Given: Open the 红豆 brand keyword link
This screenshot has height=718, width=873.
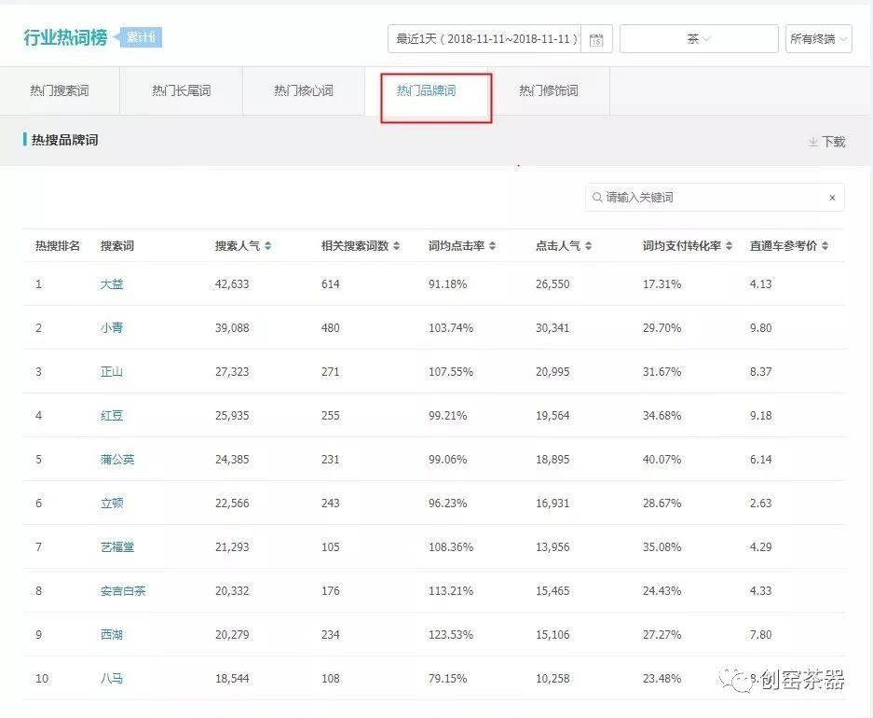Looking at the screenshot, I should pos(112,416).
